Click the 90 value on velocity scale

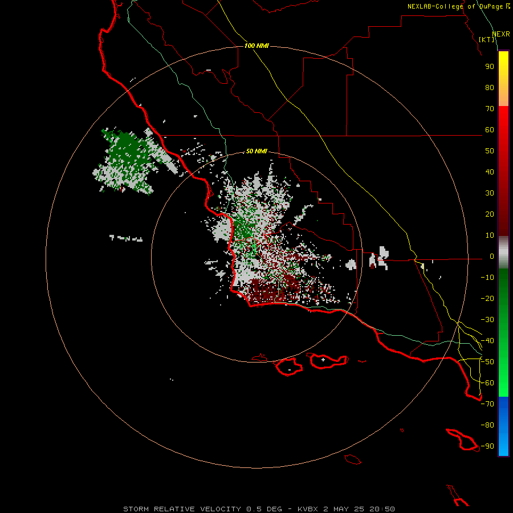(490, 67)
